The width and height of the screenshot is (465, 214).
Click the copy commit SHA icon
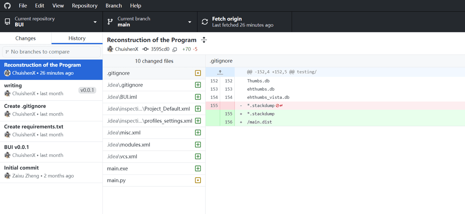pos(175,49)
